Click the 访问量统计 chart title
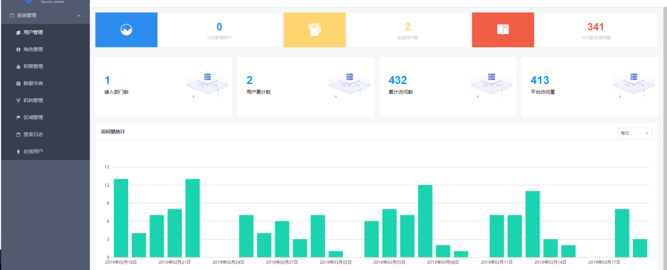Screen dimensions: 667x270 click(113, 131)
